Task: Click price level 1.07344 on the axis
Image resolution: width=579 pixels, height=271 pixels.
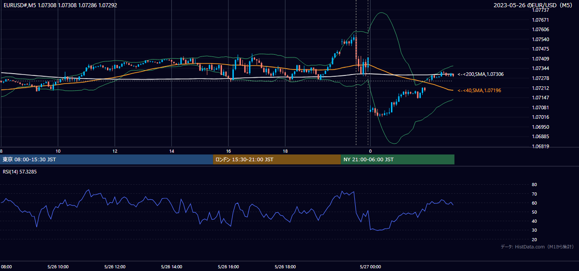Action: click(540, 68)
